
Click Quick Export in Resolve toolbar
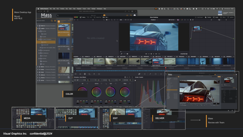[x=199, y=17]
